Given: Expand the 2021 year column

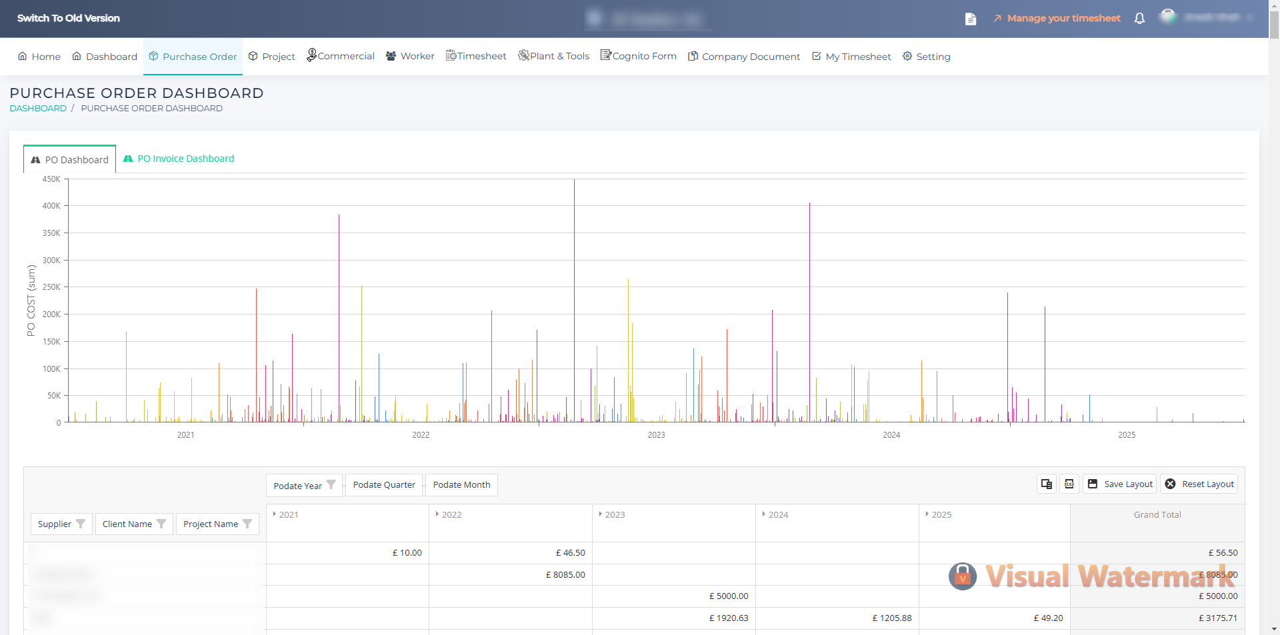Looking at the screenshot, I should point(275,514).
